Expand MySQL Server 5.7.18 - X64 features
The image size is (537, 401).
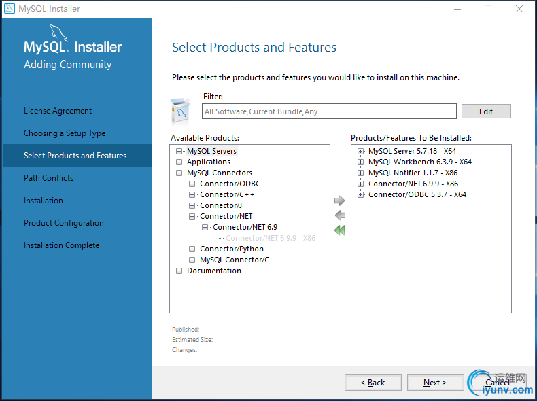pyautogui.click(x=360, y=151)
